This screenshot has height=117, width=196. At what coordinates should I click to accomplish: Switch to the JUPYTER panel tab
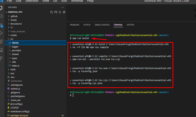[130, 25]
